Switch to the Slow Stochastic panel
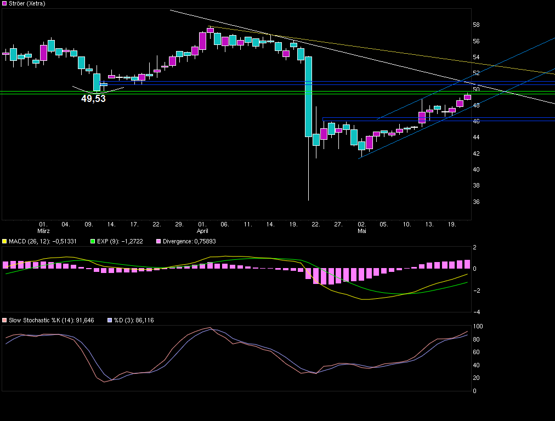Screen dimensions: 555x421 click(236, 356)
